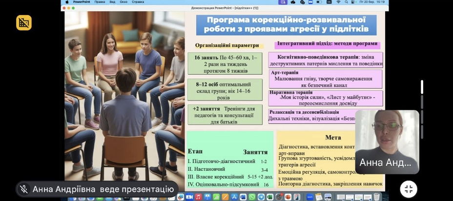Open Keynote from the Dock
This screenshot has width=453, height=201.
207,197
